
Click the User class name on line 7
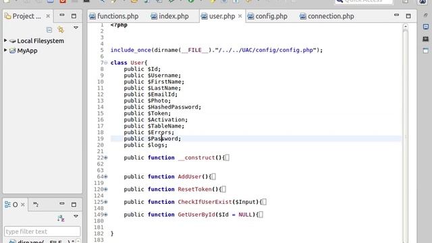[x=137, y=63]
